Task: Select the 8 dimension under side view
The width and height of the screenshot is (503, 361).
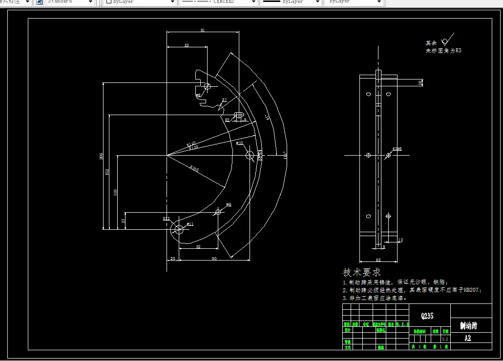Action: point(384,247)
